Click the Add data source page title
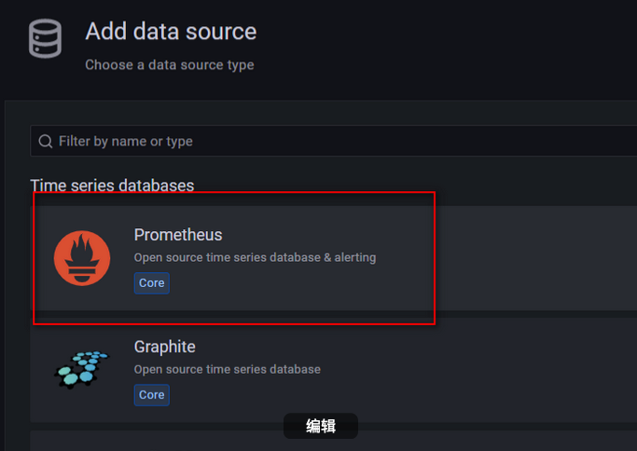Viewport: 637px width, 451px height. (x=171, y=32)
